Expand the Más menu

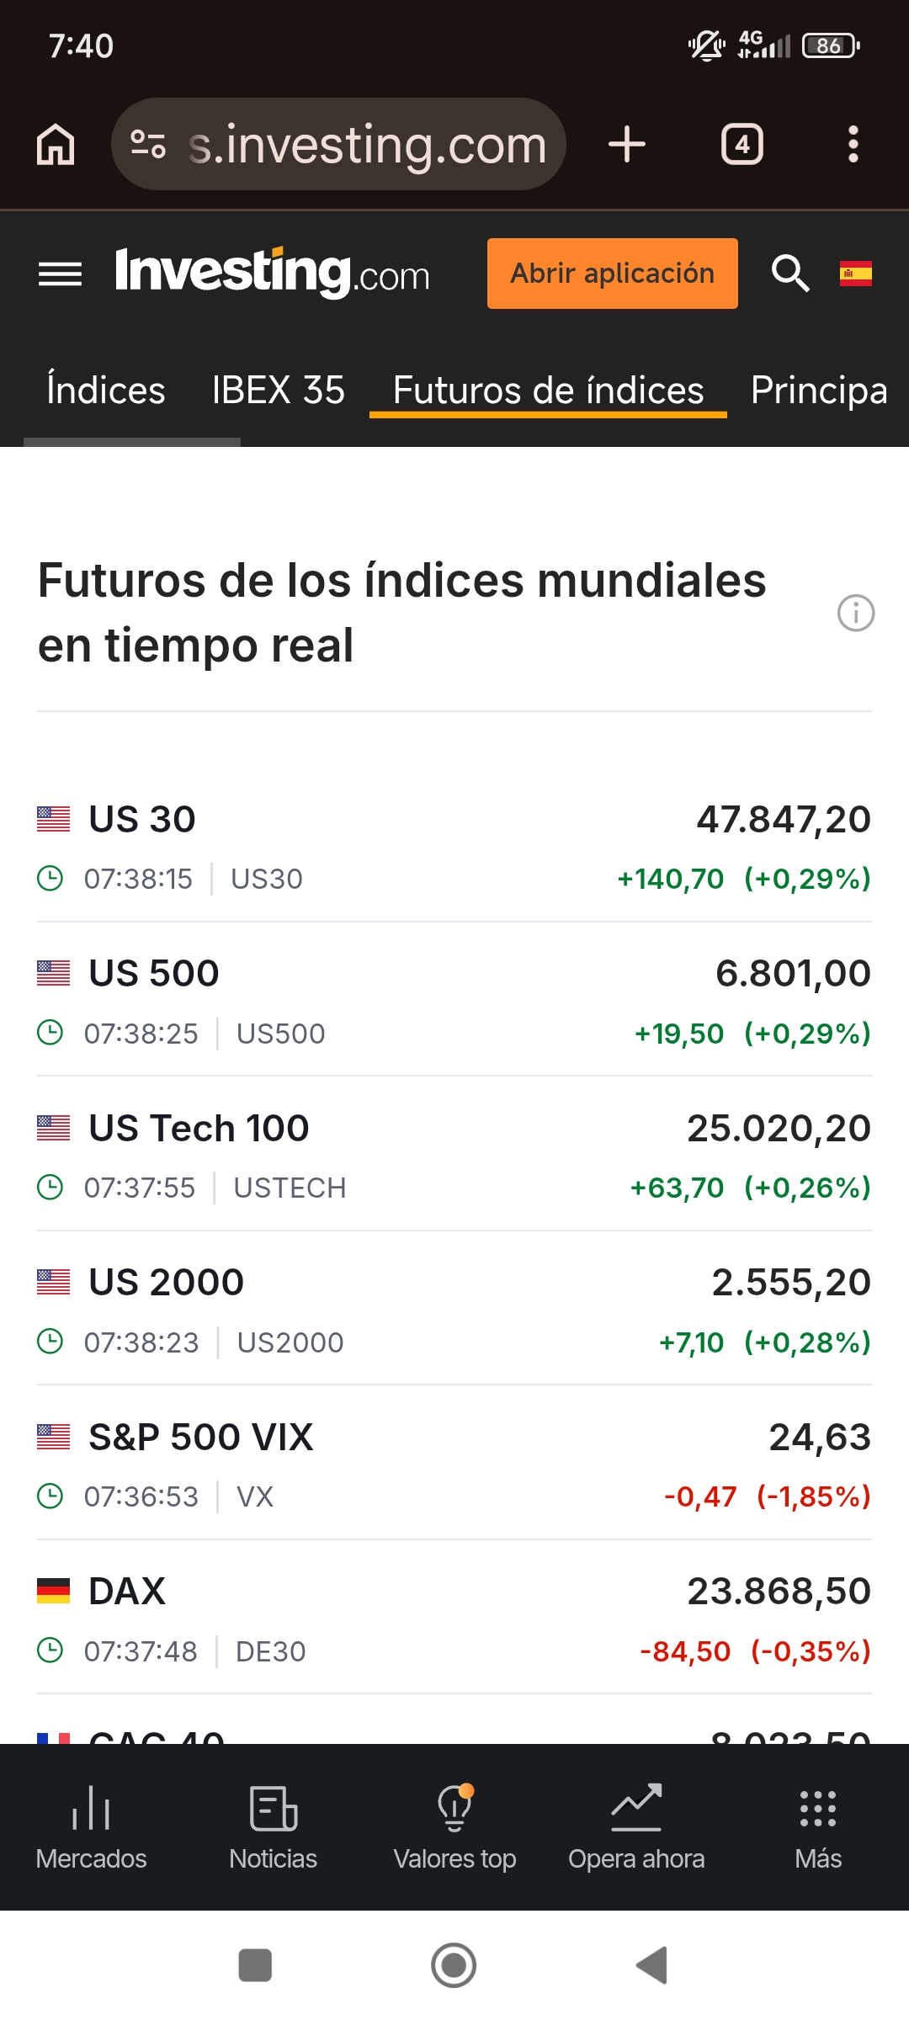coord(818,1828)
